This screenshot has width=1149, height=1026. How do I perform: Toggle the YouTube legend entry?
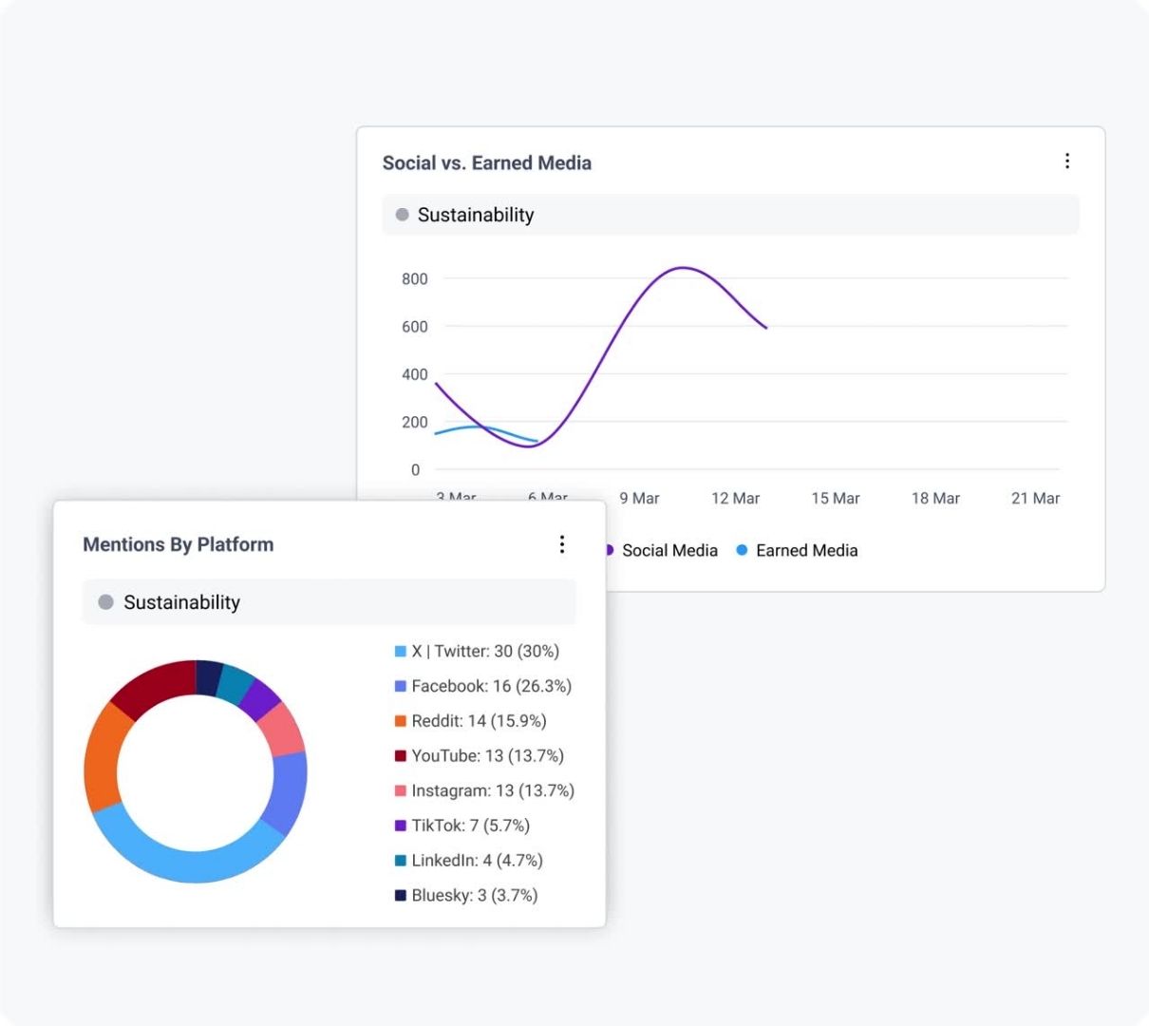(x=480, y=756)
